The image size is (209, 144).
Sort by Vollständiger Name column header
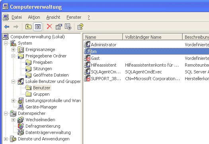pos(152,37)
